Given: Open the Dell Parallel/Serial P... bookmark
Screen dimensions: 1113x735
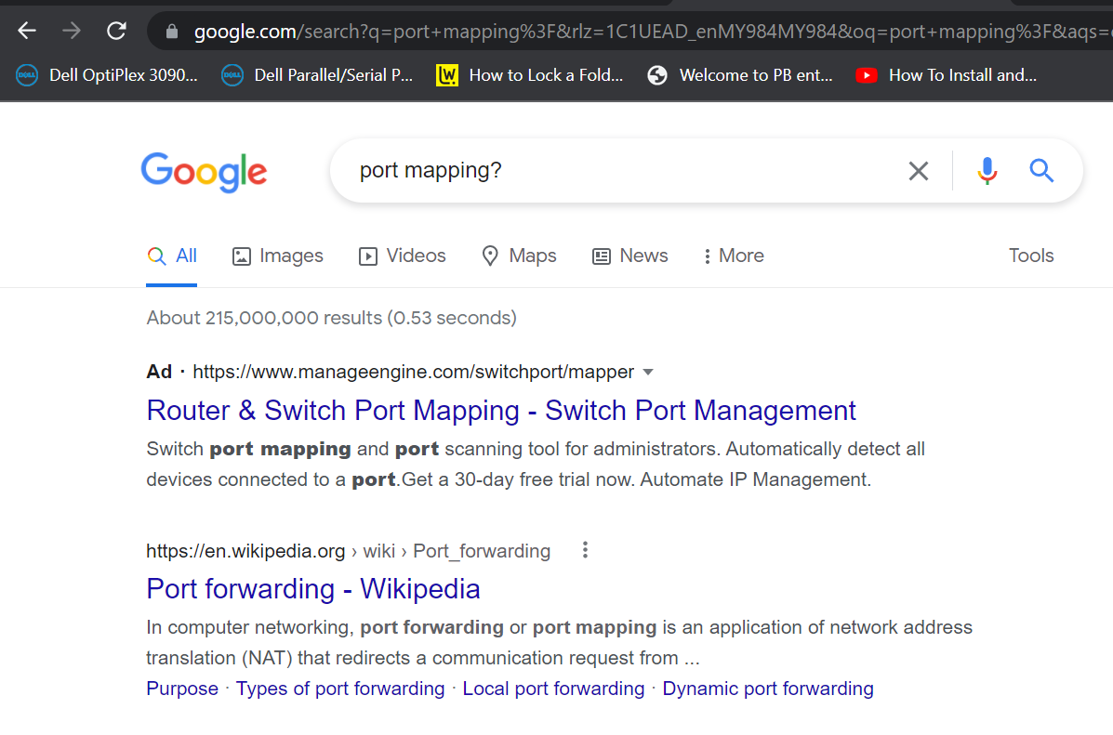Looking at the screenshot, I should (x=316, y=75).
